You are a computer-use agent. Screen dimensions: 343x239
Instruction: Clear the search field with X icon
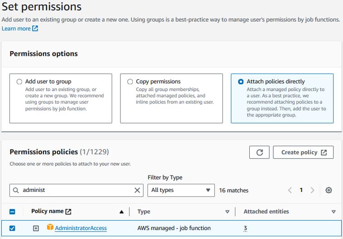click(x=137, y=190)
